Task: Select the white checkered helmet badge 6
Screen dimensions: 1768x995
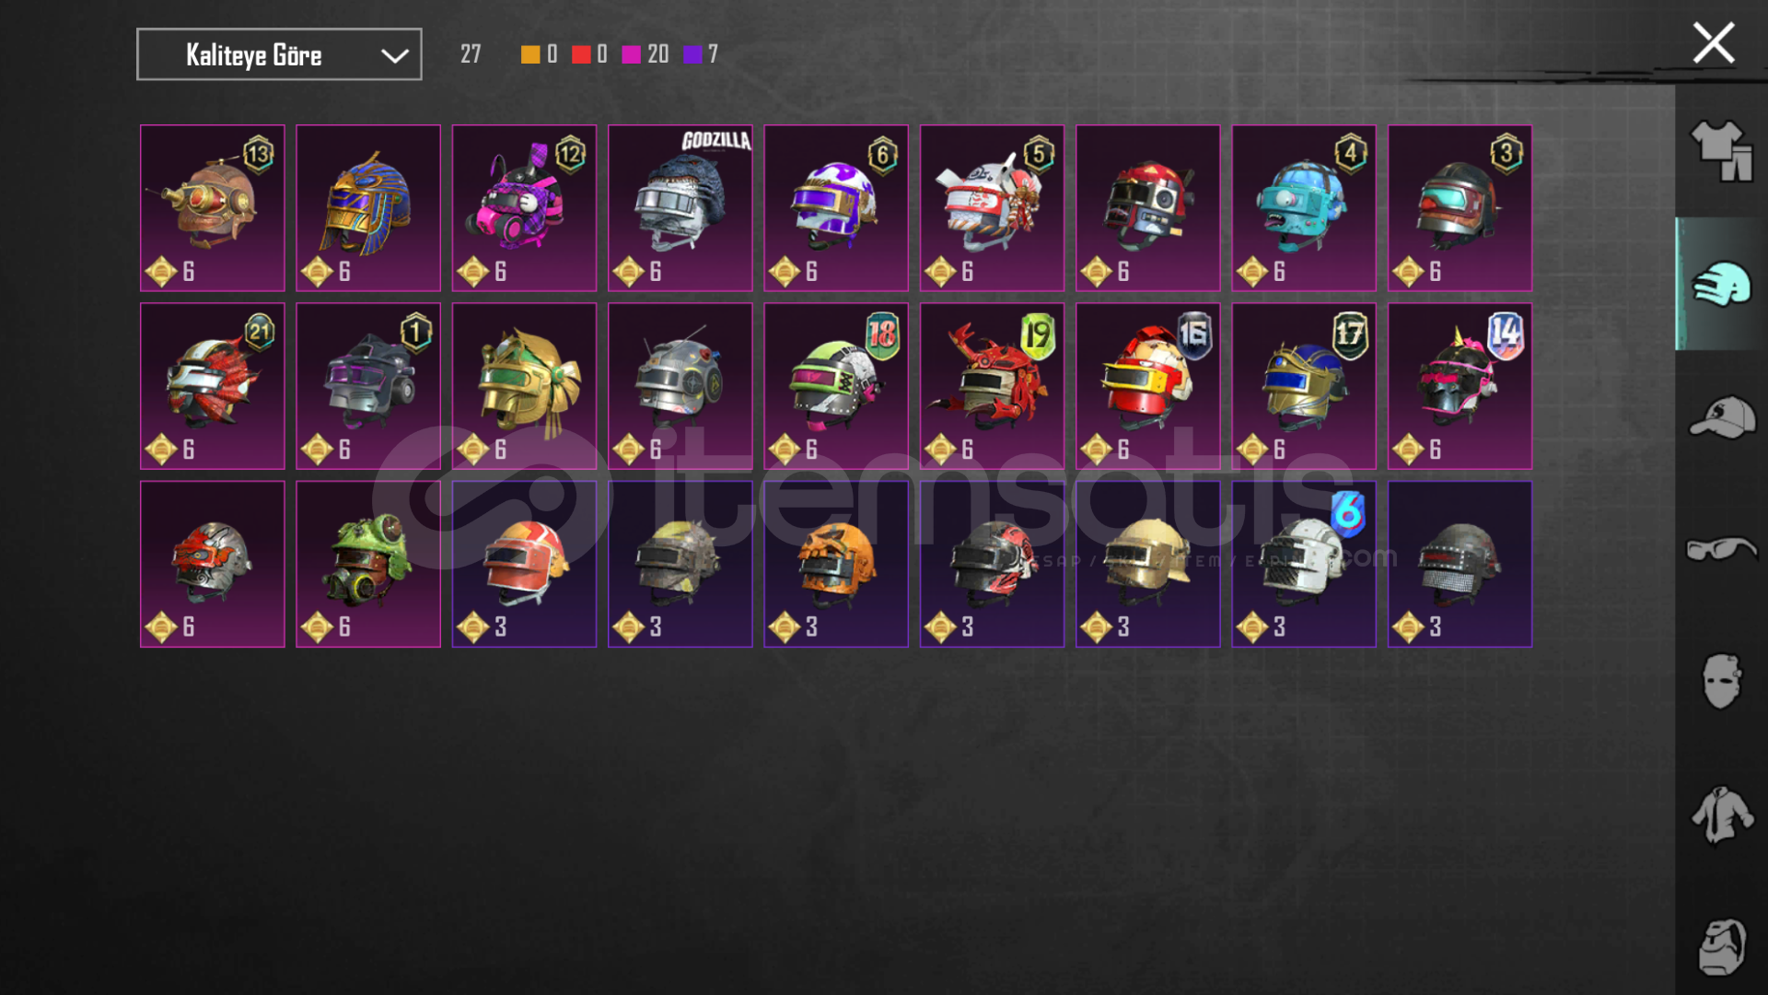Action: (1304, 564)
